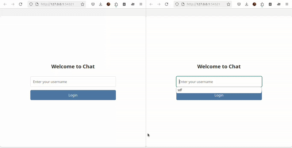Go forward in the right browser window
The height and width of the screenshot is (148, 292).
159,4
